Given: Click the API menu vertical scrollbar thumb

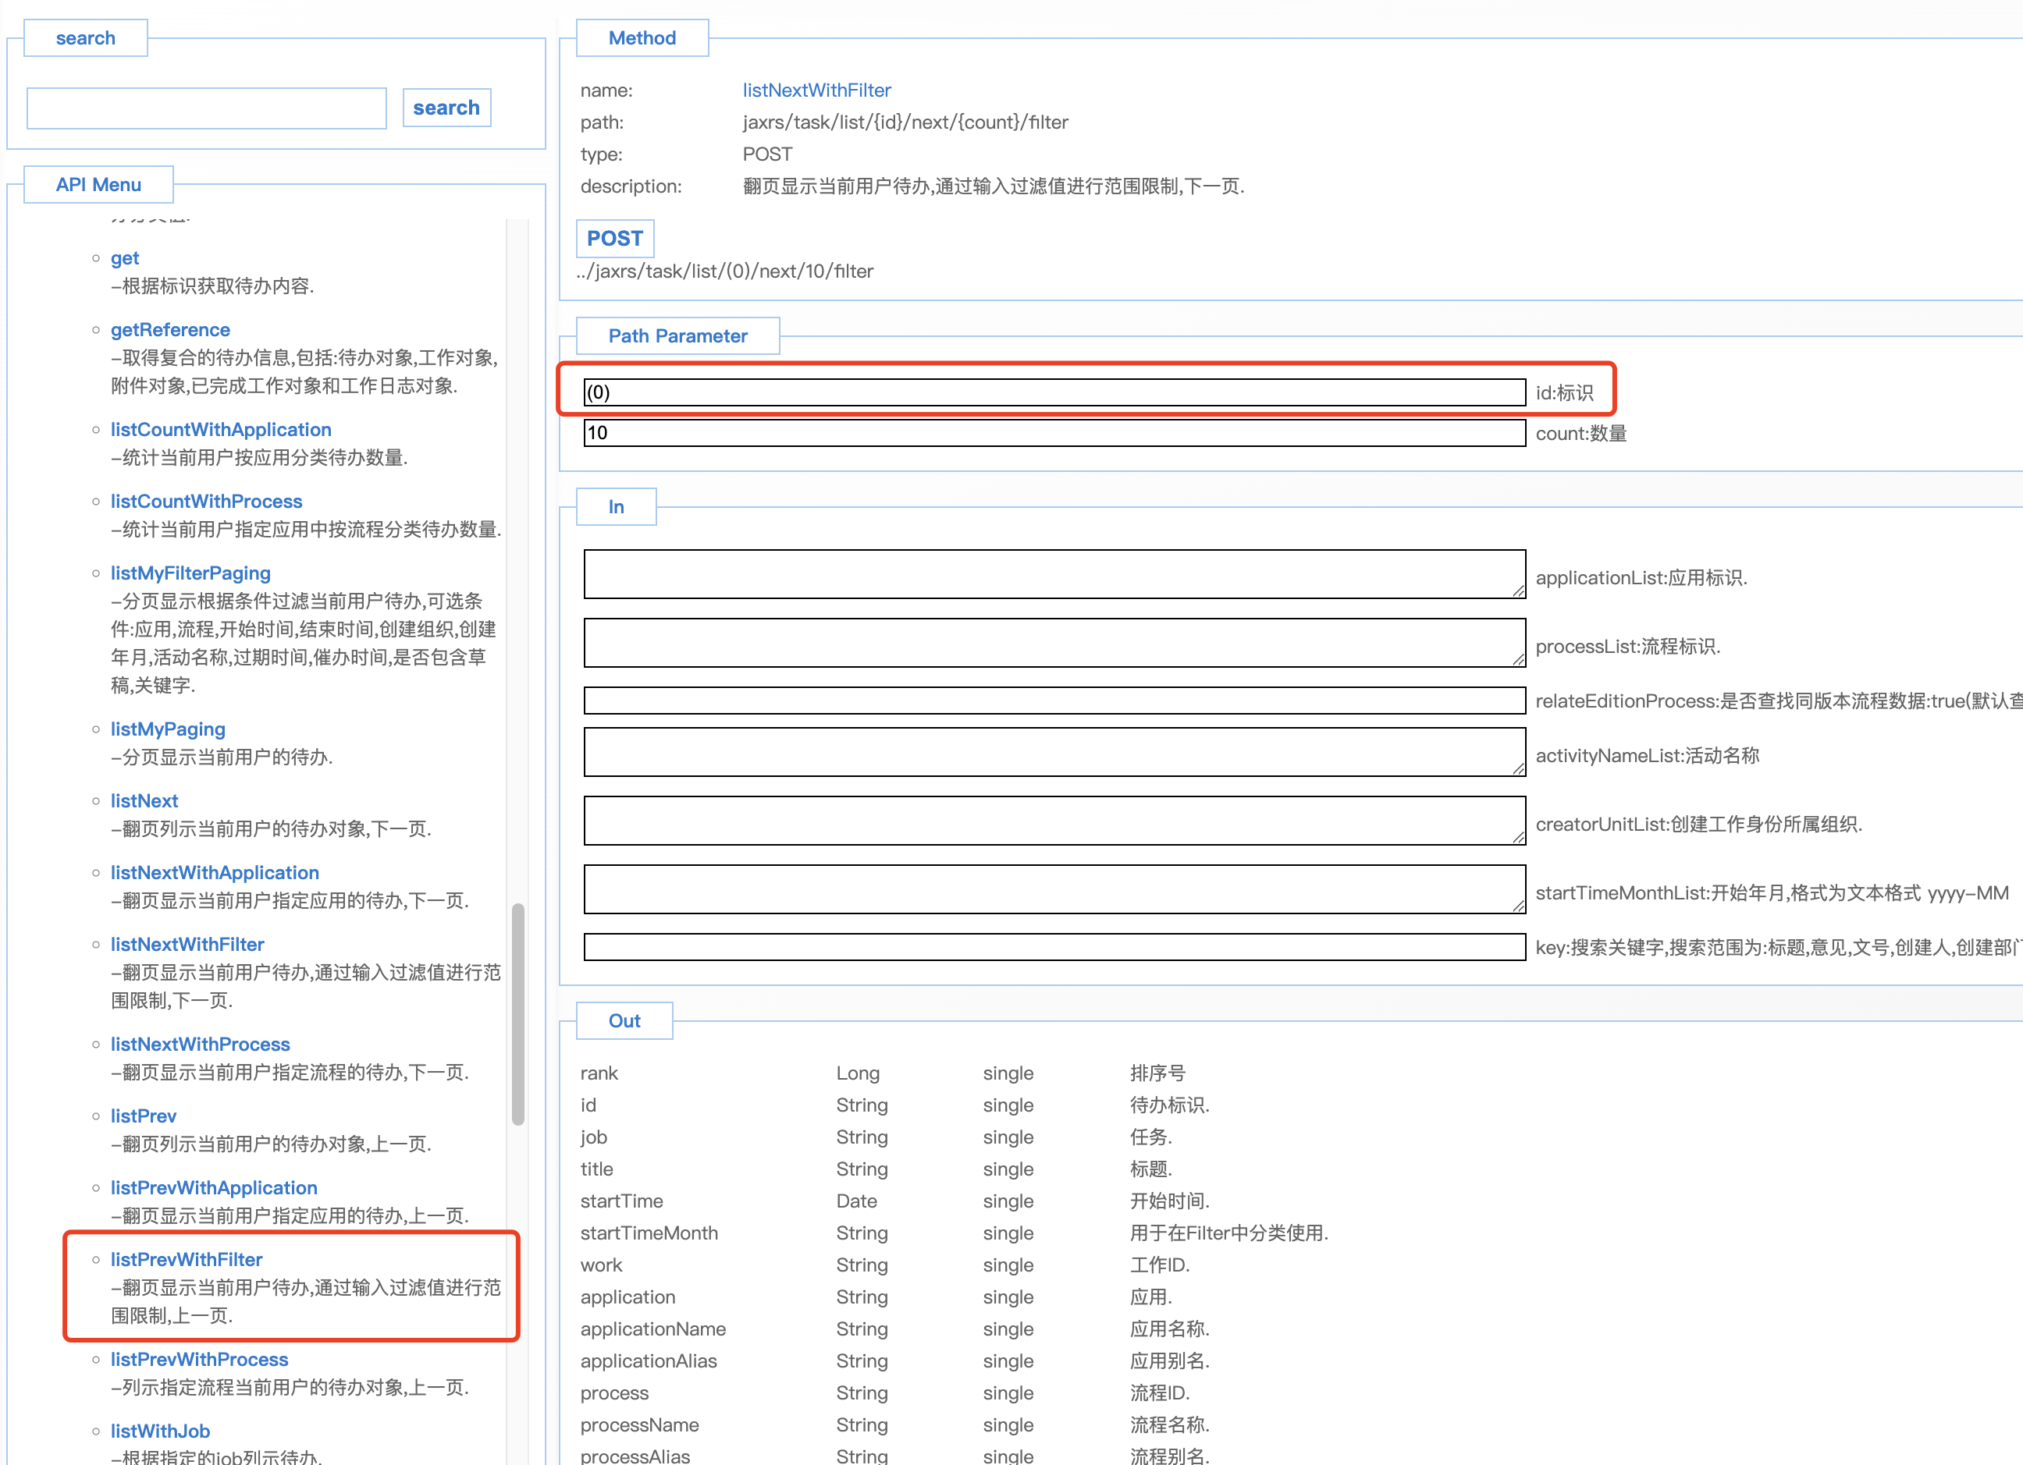Looking at the screenshot, I should click(517, 1014).
